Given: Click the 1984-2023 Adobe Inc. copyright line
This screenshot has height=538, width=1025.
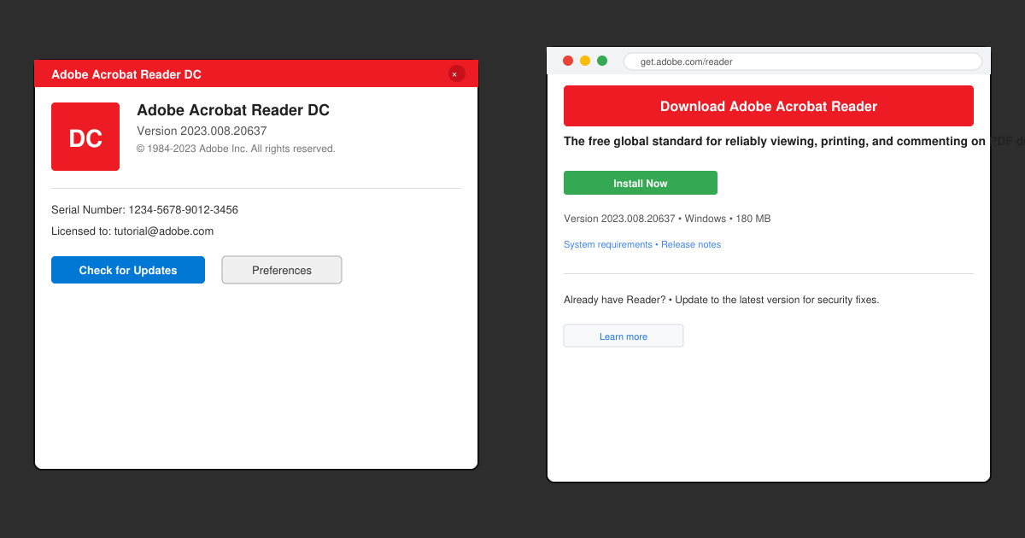Looking at the screenshot, I should (x=236, y=149).
